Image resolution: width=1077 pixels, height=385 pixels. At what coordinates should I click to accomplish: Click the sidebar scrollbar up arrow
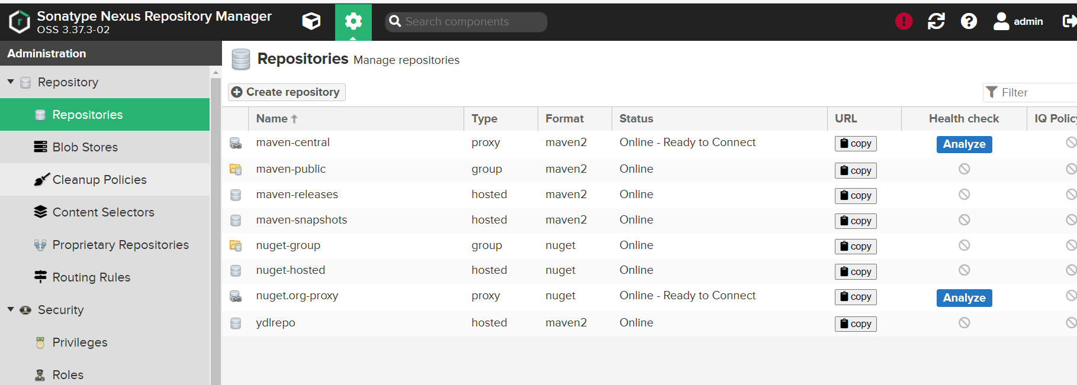(x=216, y=72)
